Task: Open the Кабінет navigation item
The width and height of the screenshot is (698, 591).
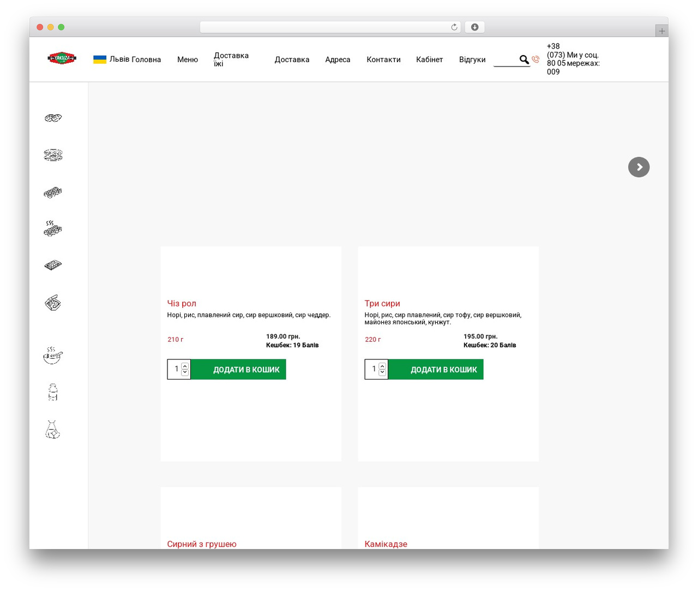Action: tap(430, 59)
